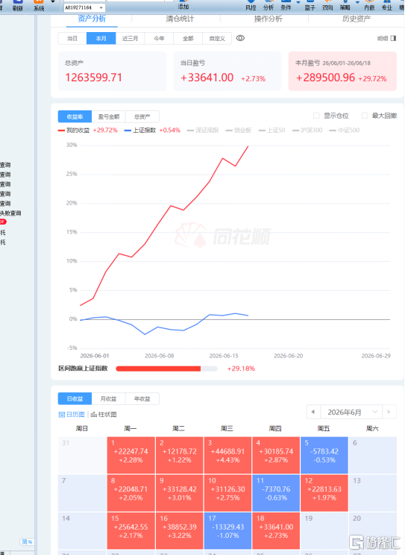Open the 系统 toolbar item
This screenshot has width=405, height=555.
click(39, 5)
